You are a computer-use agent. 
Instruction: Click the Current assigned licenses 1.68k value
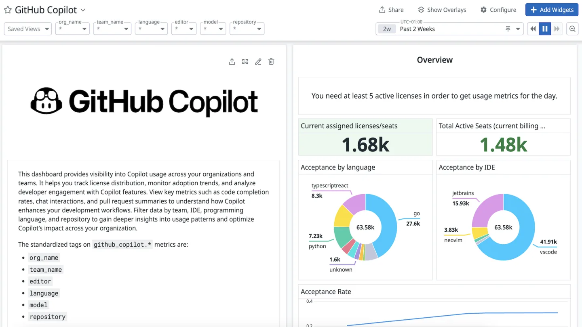click(x=365, y=145)
